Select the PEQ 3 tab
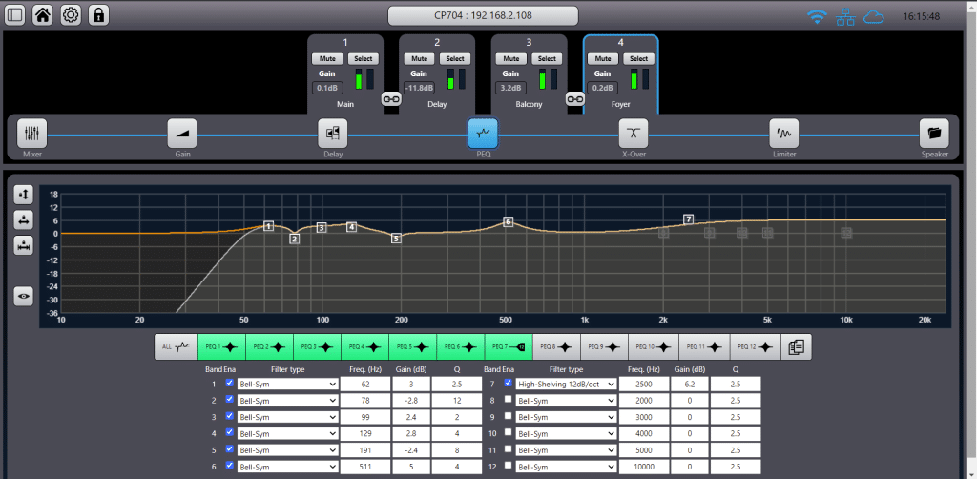The width and height of the screenshot is (977, 479). pyautogui.click(x=317, y=347)
